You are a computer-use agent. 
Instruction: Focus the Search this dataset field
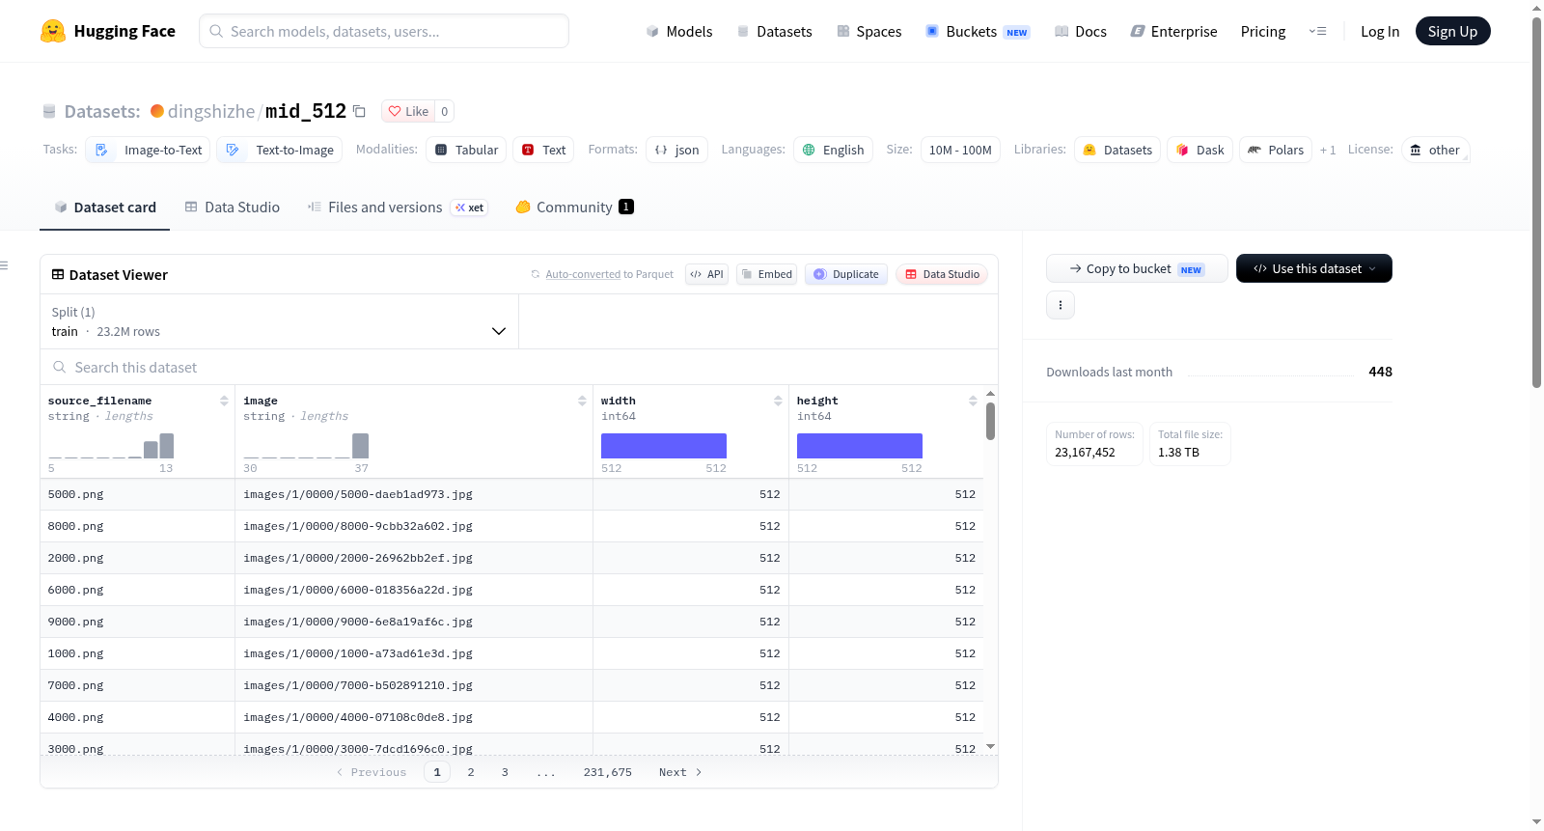pyautogui.click(x=519, y=368)
